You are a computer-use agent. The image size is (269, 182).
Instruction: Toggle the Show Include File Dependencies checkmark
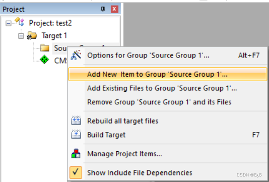pos(76,172)
